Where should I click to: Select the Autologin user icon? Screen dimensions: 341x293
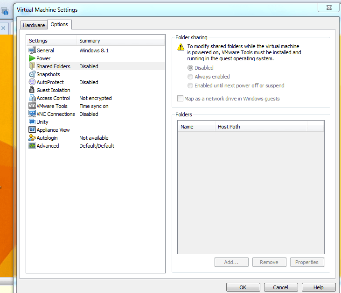click(x=32, y=138)
